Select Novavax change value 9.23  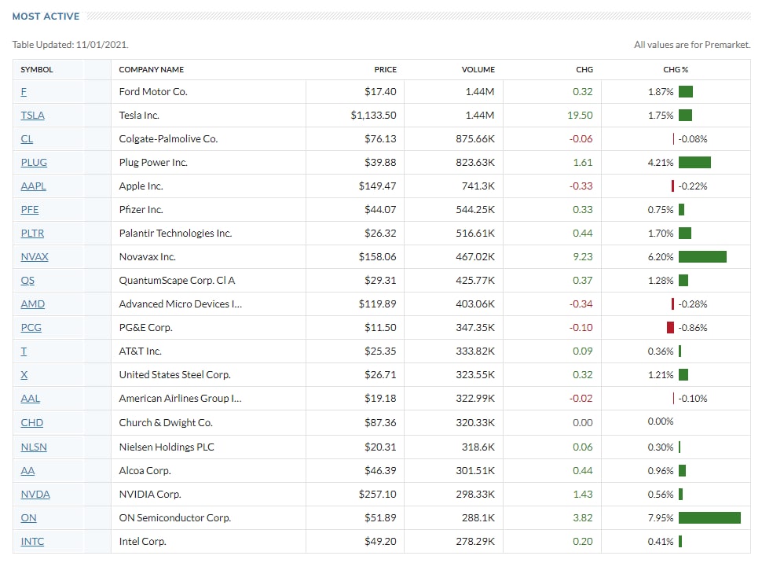click(x=583, y=257)
